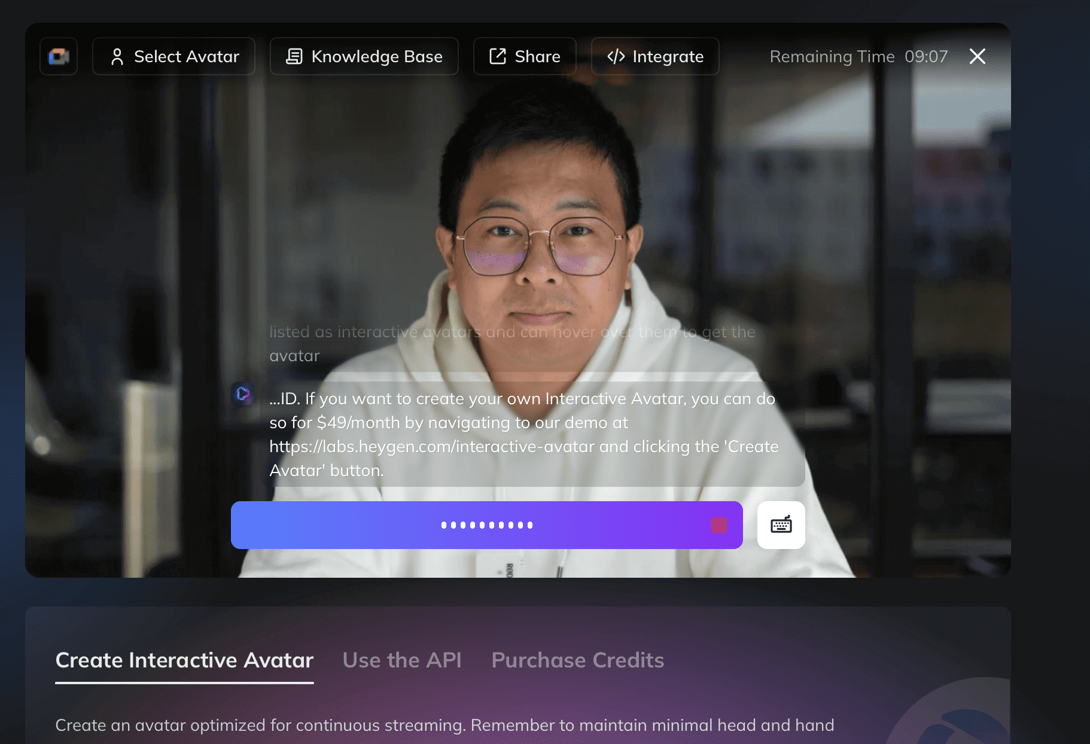Click the camera icon in the top-left corner

pyautogui.click(x=59, y=56)
